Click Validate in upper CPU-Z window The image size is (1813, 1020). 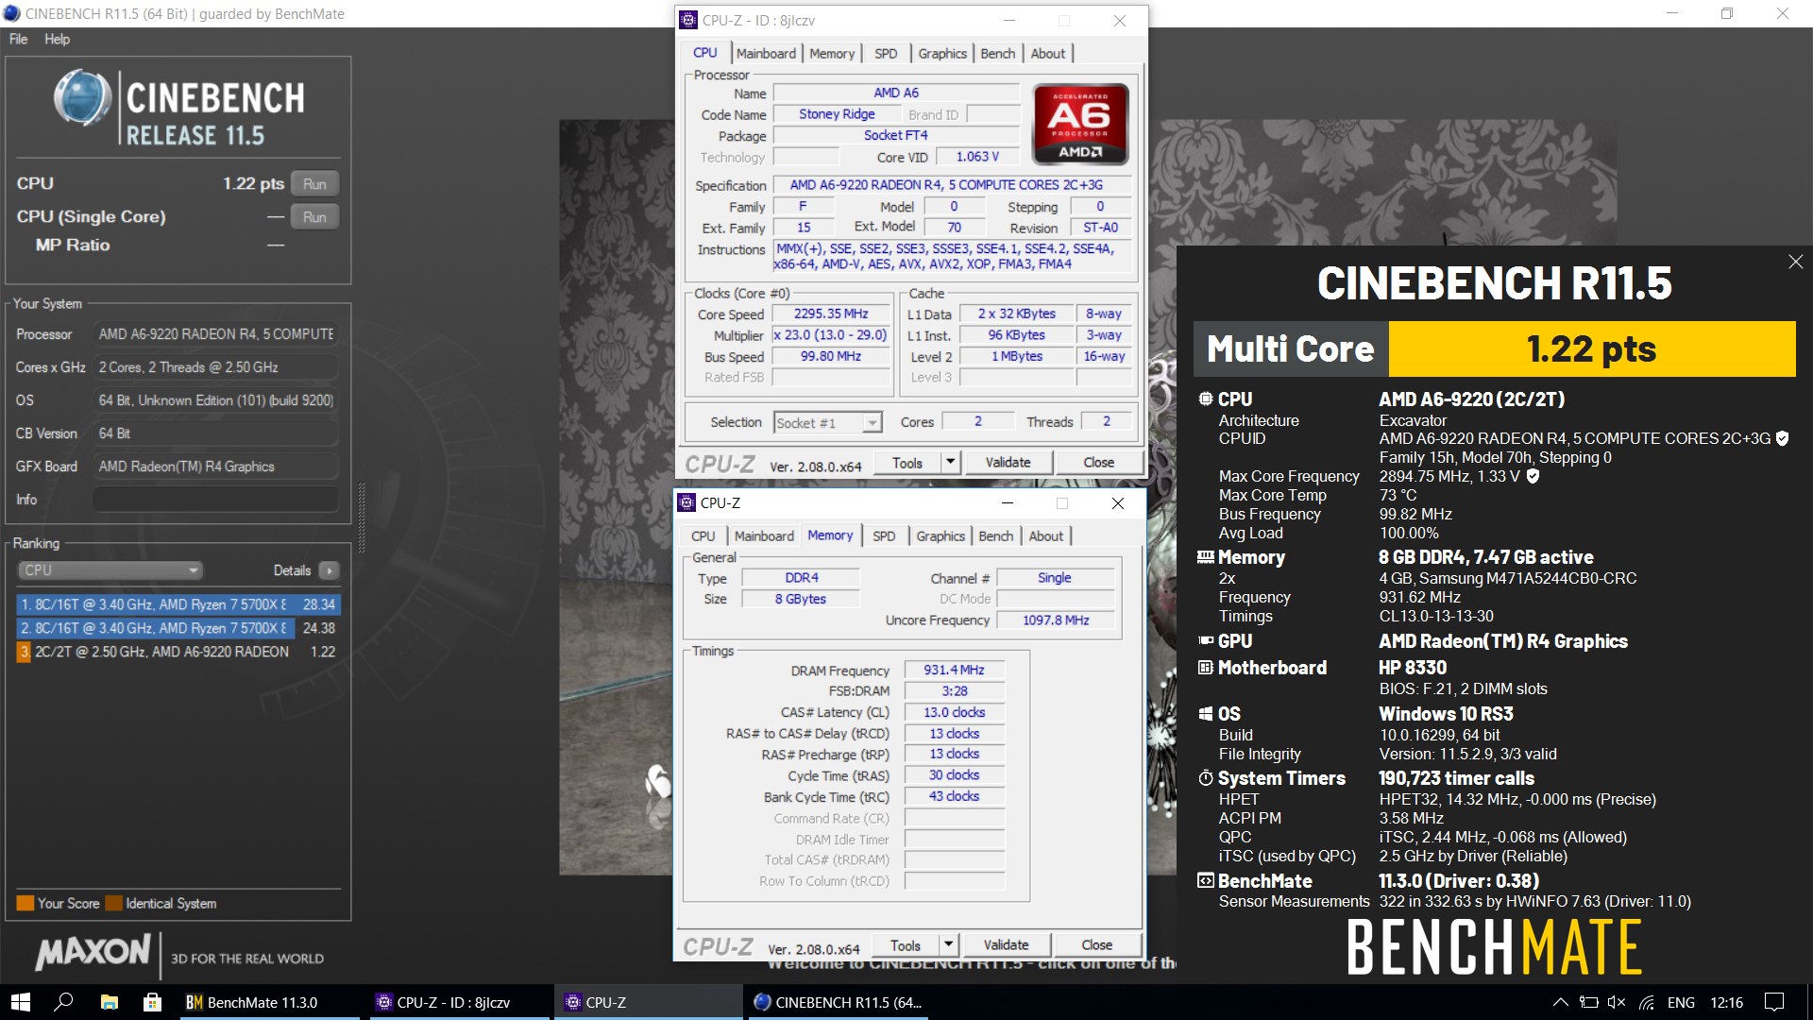click(x=1008, y=462)
